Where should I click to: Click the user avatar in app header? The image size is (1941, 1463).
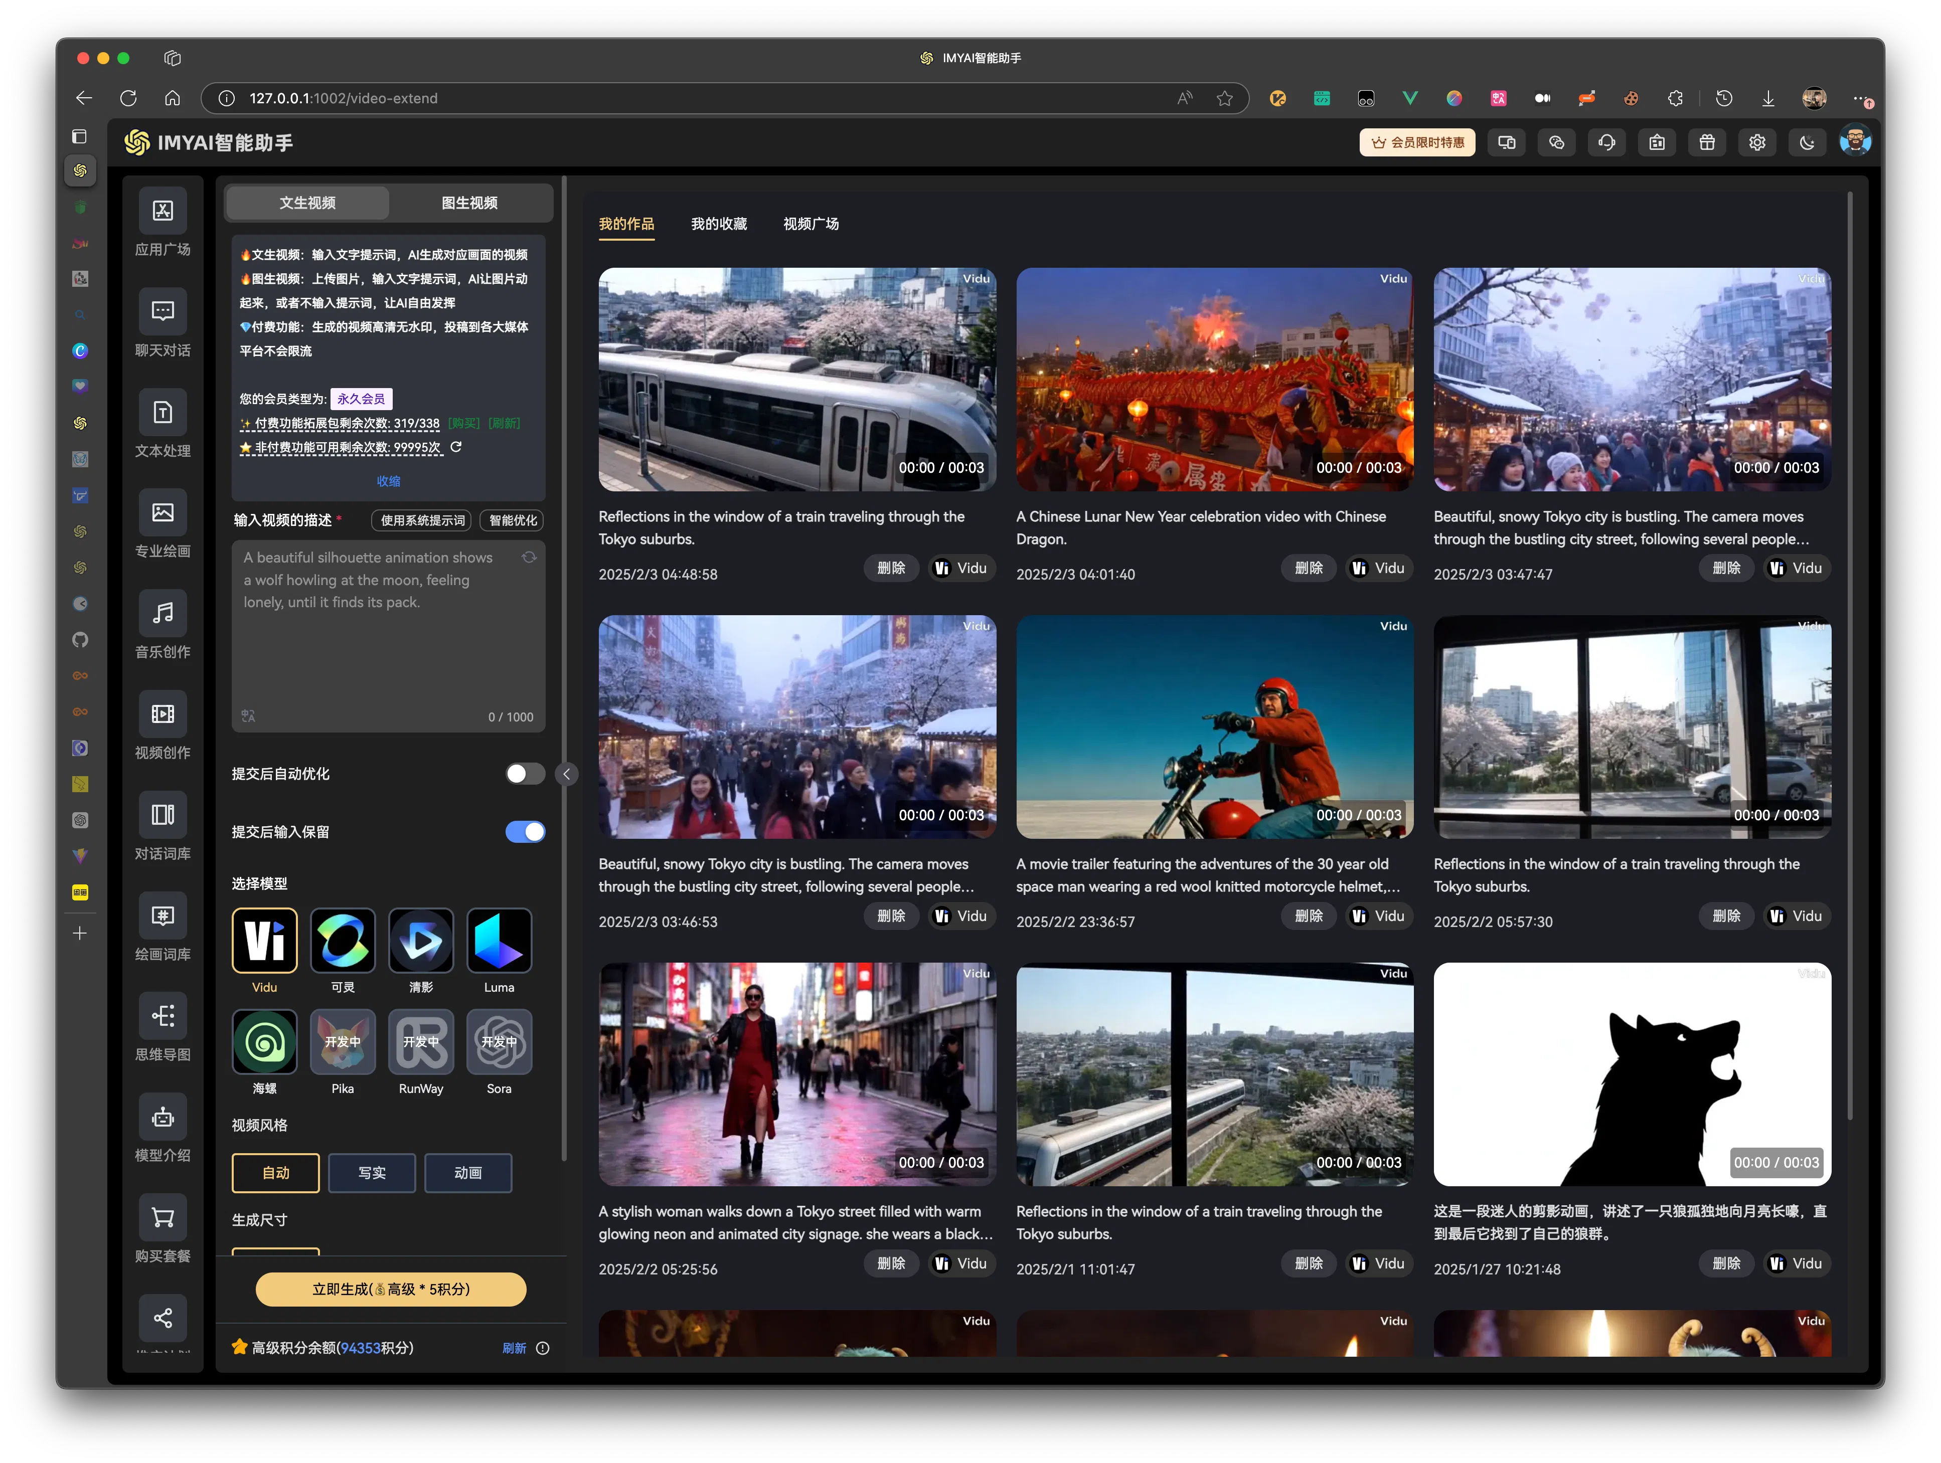coord(1855,142)
